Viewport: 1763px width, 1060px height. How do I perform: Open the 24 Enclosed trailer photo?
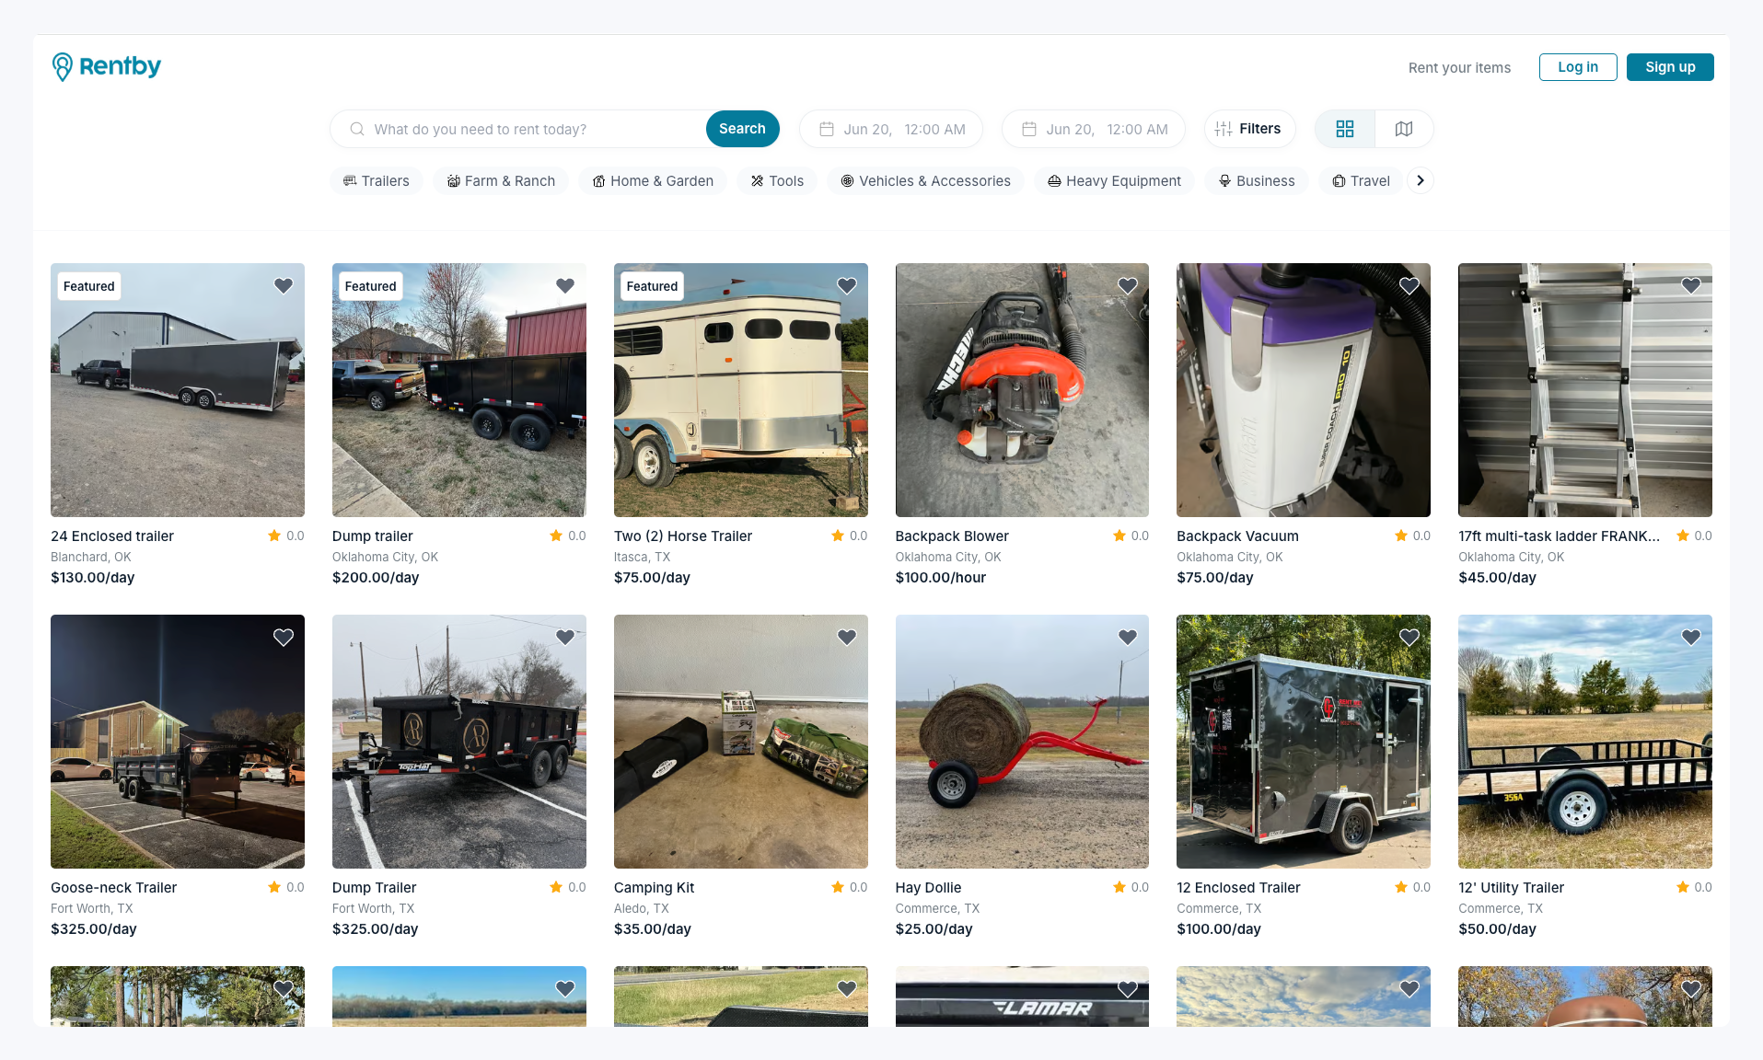point(178,390)
